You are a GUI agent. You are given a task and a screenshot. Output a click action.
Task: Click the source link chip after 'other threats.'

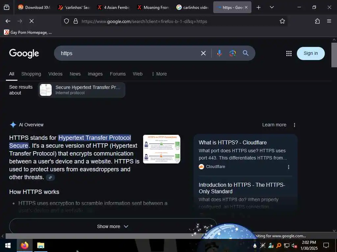[x=50, y=178]
